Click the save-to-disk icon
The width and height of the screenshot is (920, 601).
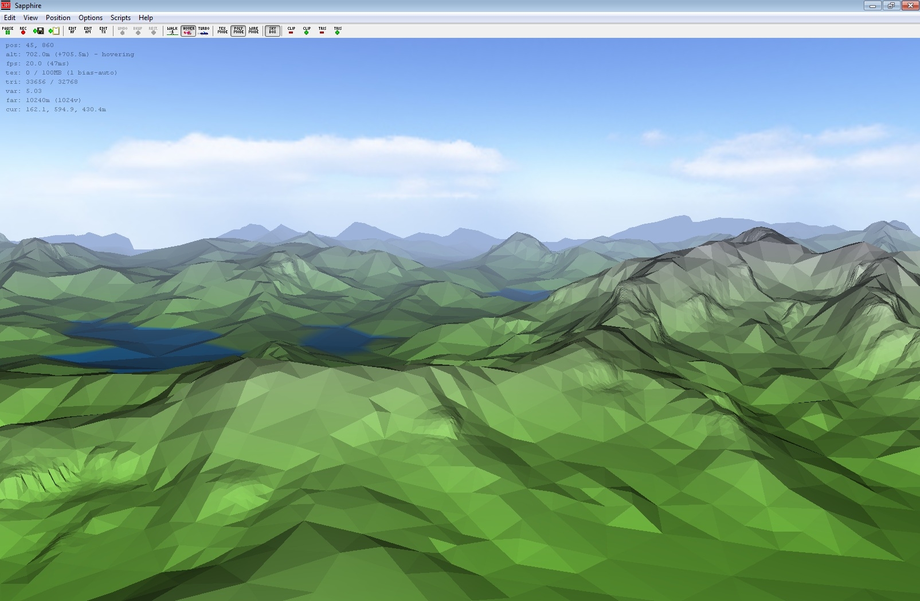point(38,30)
